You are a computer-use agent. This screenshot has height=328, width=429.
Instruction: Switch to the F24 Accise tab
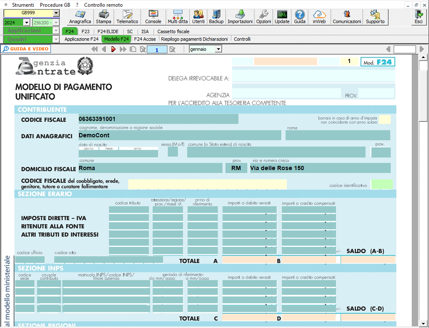145,39
